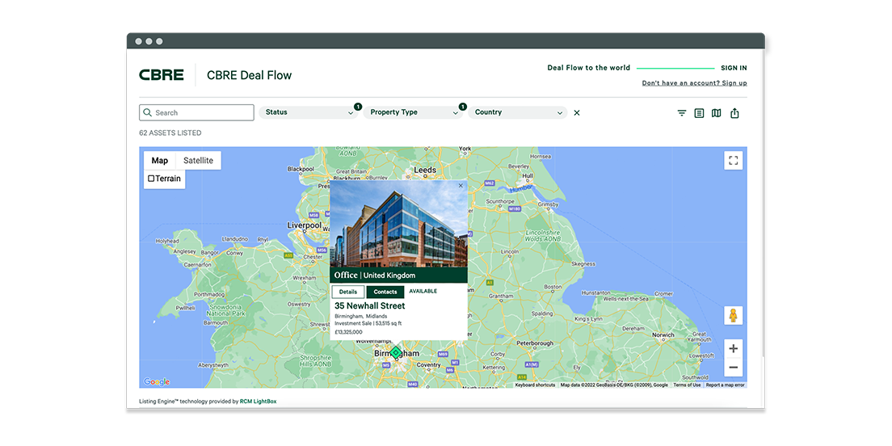Viewport: 892px width, 446px height.
Task: Click Keyboard shortcuts on the map
Action: tap(536, 385)
